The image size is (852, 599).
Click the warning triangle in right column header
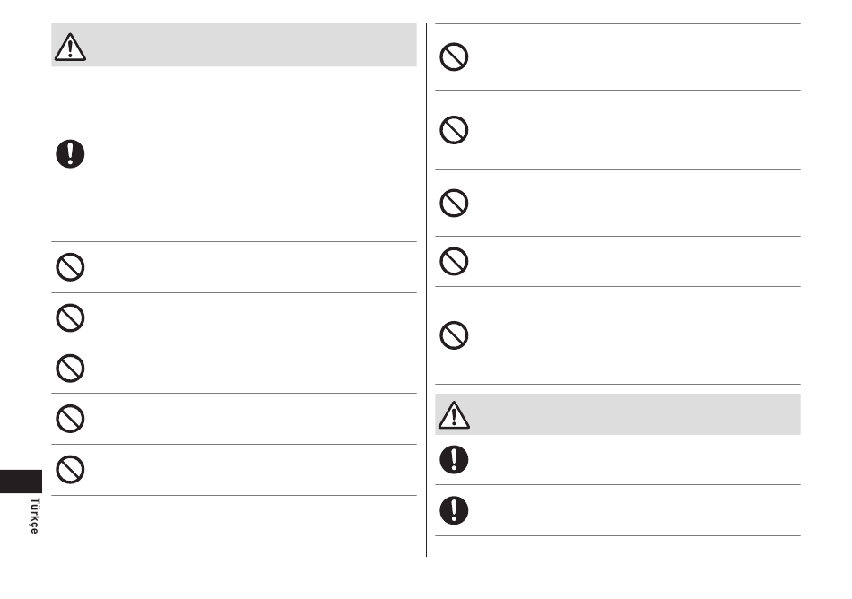click(454, 415)
